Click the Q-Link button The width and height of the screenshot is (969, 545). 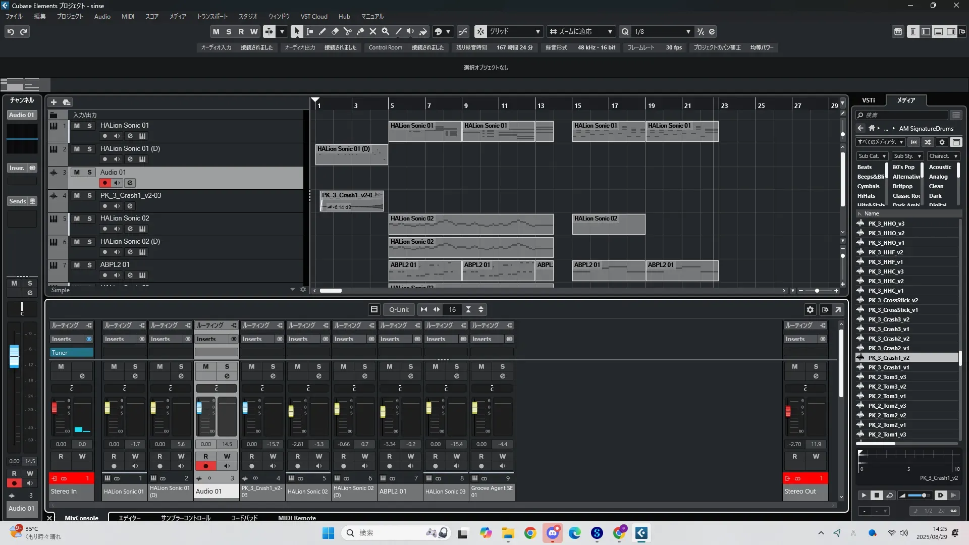pos(399,310)
